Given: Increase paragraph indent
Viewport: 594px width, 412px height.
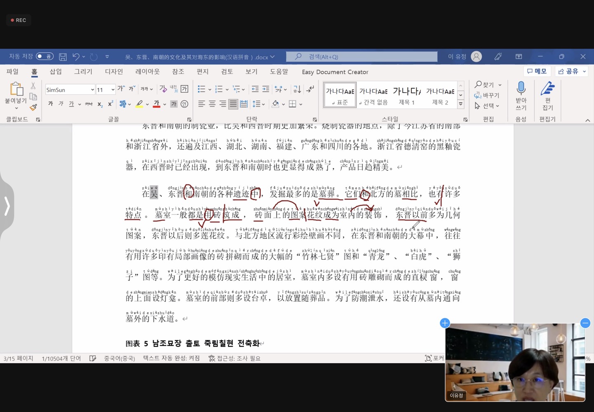Looking at the screenshot, I should point(266,89).
